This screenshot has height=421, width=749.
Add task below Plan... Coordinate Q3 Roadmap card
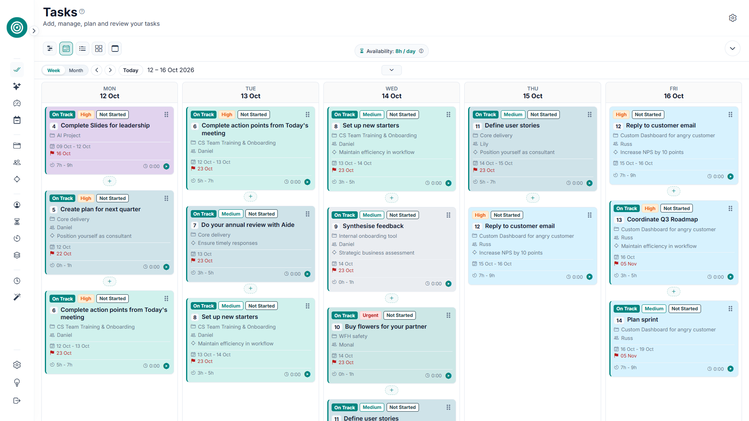(x=674, y=292)
